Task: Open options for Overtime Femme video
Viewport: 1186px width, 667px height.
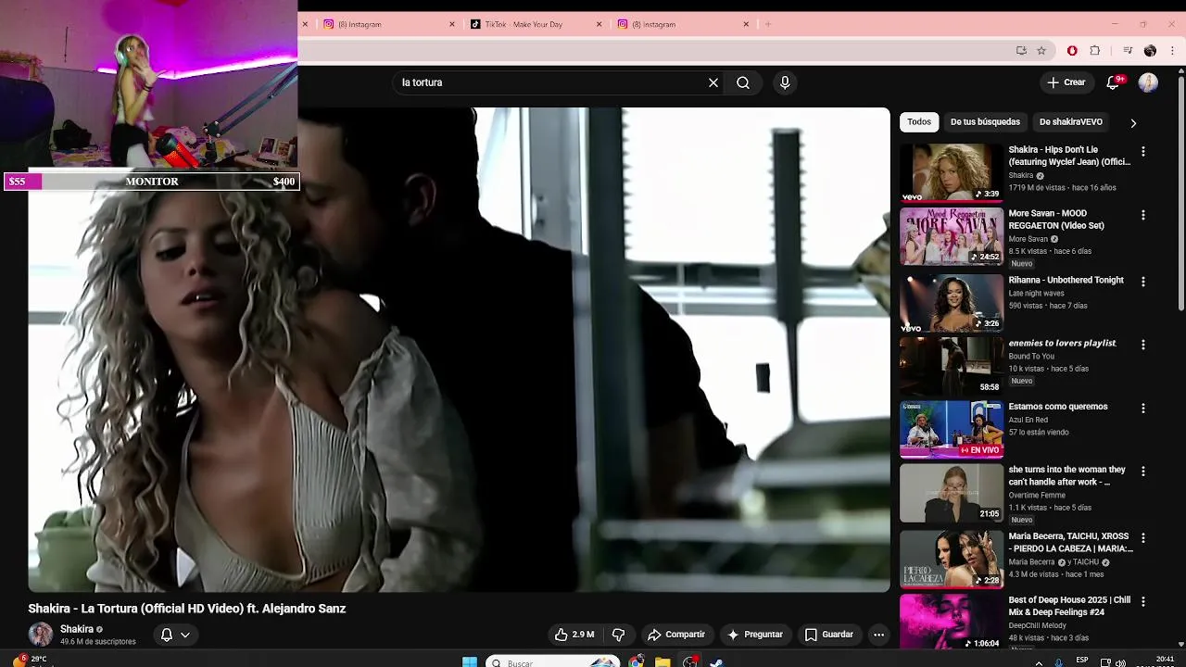Action: [1142, 472]
